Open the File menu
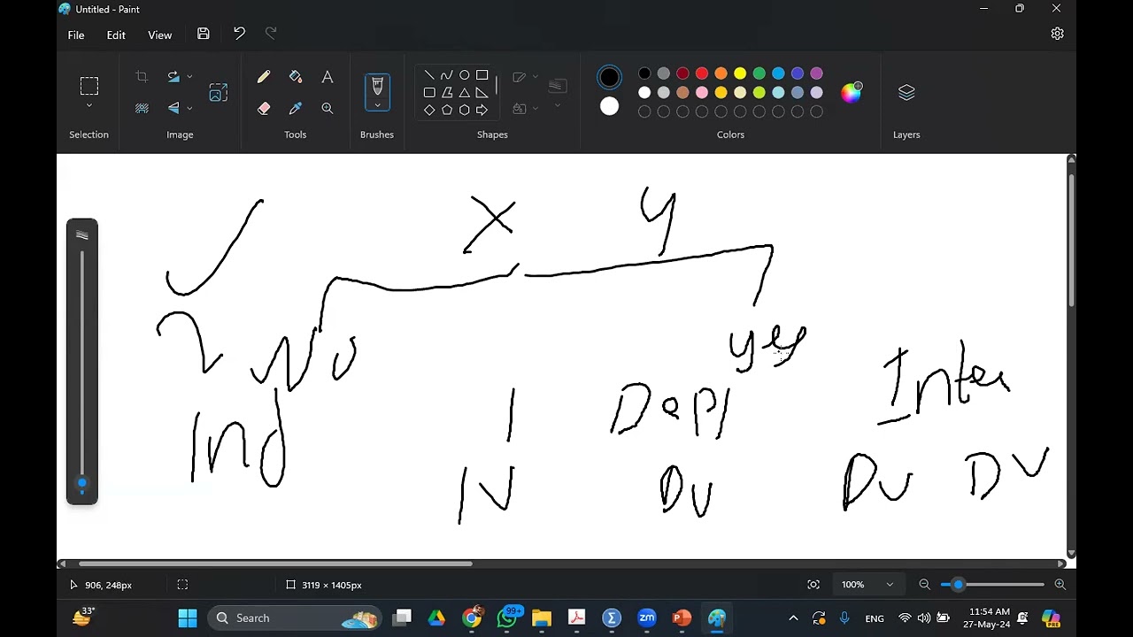Screen dimensions: 1133x637 [x=76, y=35]
